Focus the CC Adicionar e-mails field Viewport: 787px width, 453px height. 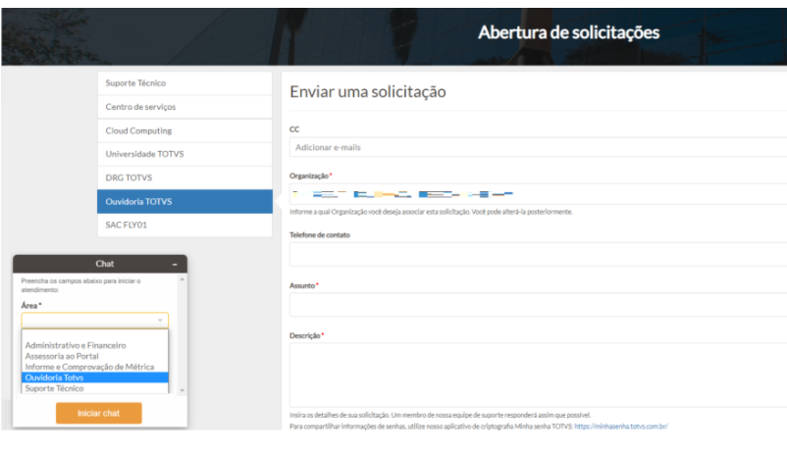point(538,147)
